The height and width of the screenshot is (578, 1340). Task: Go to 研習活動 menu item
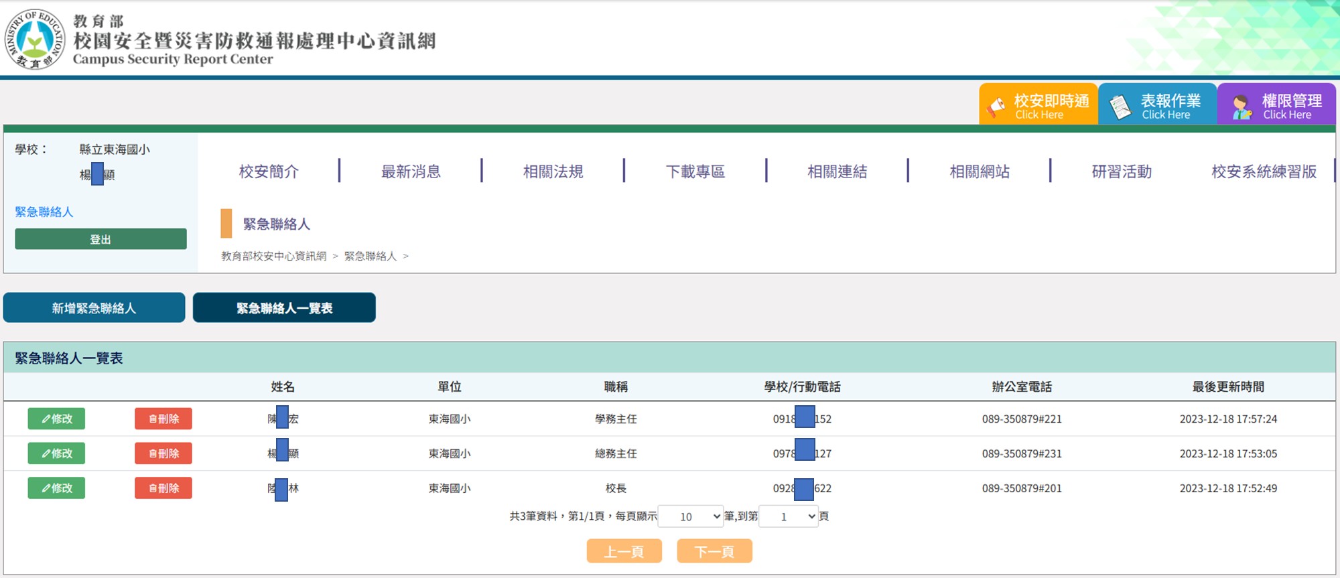tap(1121, 171)
